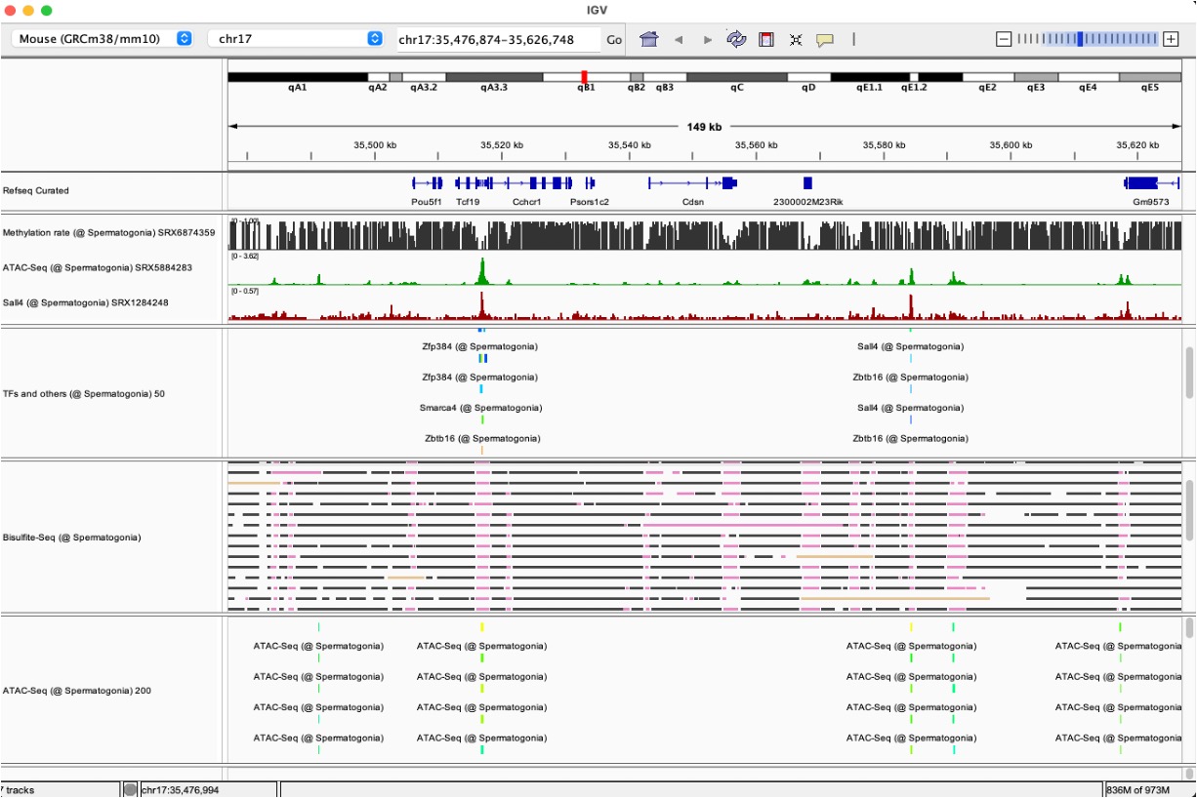This screenshot has width=1197, height=798.
Task: Click the locus coordinates input field
Action: (x=497, y=40)
